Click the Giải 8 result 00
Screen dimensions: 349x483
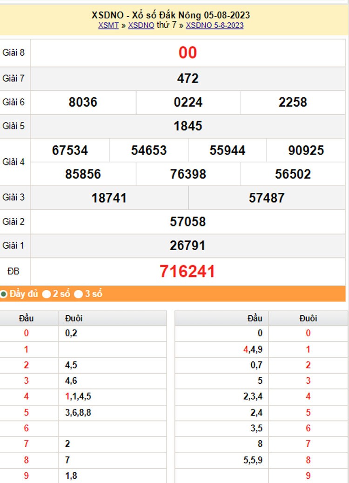(x=188, y=53)
